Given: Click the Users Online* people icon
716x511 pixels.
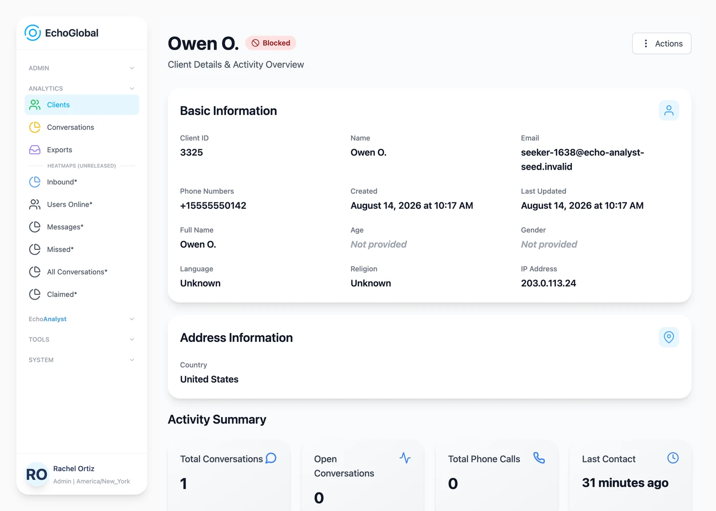Looking at the screenshot, I should point(35,204).
